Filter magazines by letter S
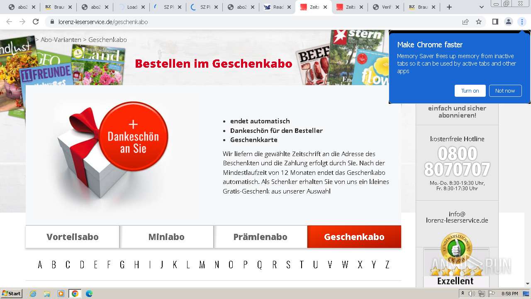Image resolution: width=531 pixels, height=299 pixels. 288,265
